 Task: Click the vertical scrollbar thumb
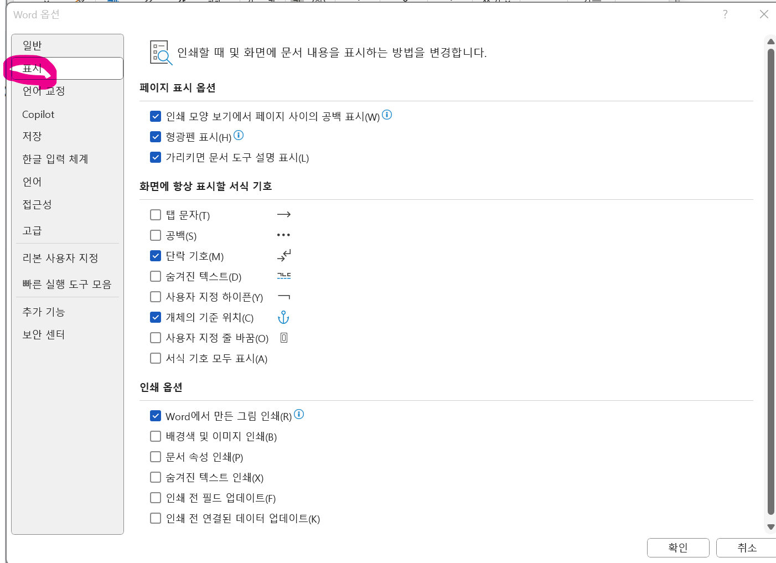click(x=770, y=282)
